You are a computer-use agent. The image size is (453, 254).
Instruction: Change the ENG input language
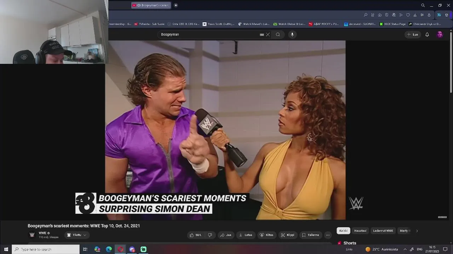(x=419, y=249)
